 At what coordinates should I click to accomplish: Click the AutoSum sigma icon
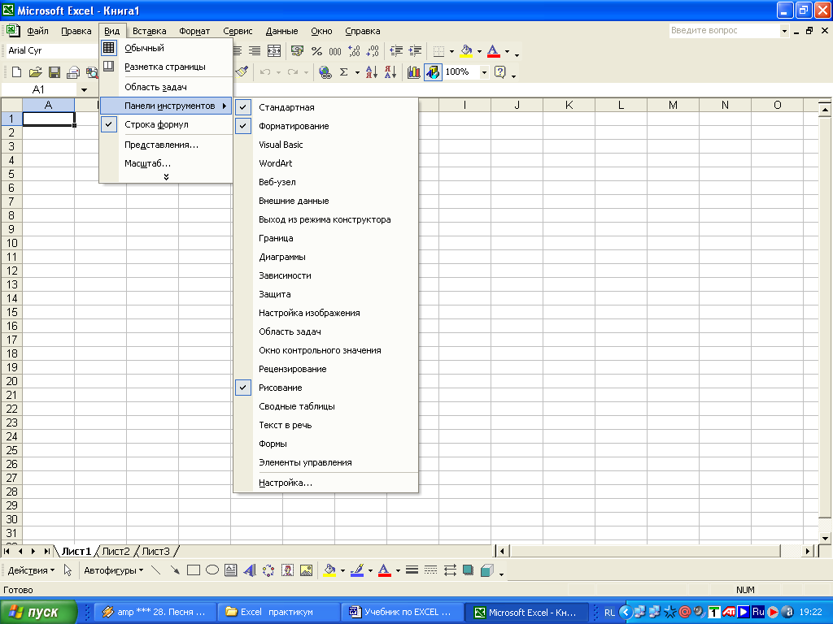[x=344, y=72]
